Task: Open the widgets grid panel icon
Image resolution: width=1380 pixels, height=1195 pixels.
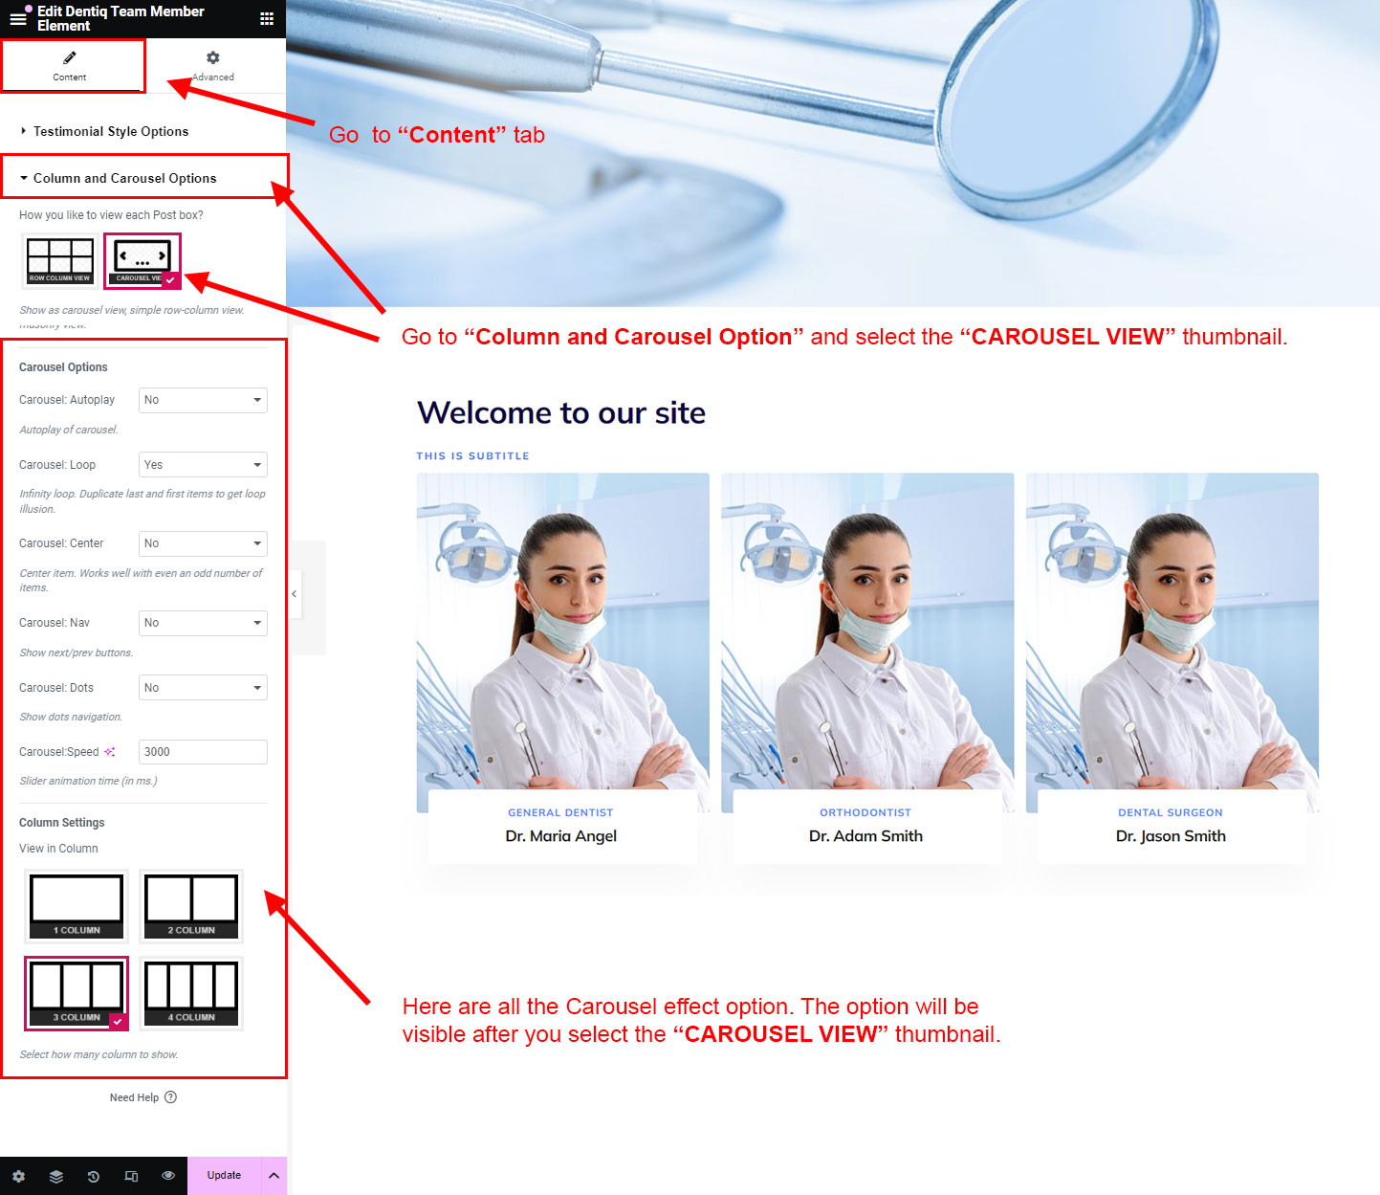Action: pyautogui.click(x=267, y=18)
